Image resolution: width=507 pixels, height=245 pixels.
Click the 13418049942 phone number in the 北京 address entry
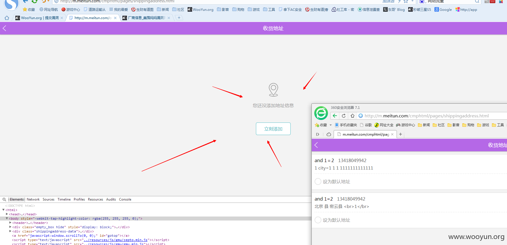click(351, 199)
